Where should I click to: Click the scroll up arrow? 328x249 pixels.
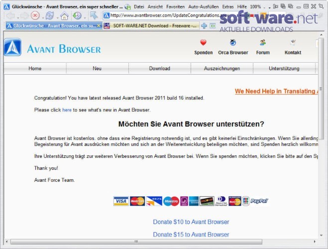(321, 34)
